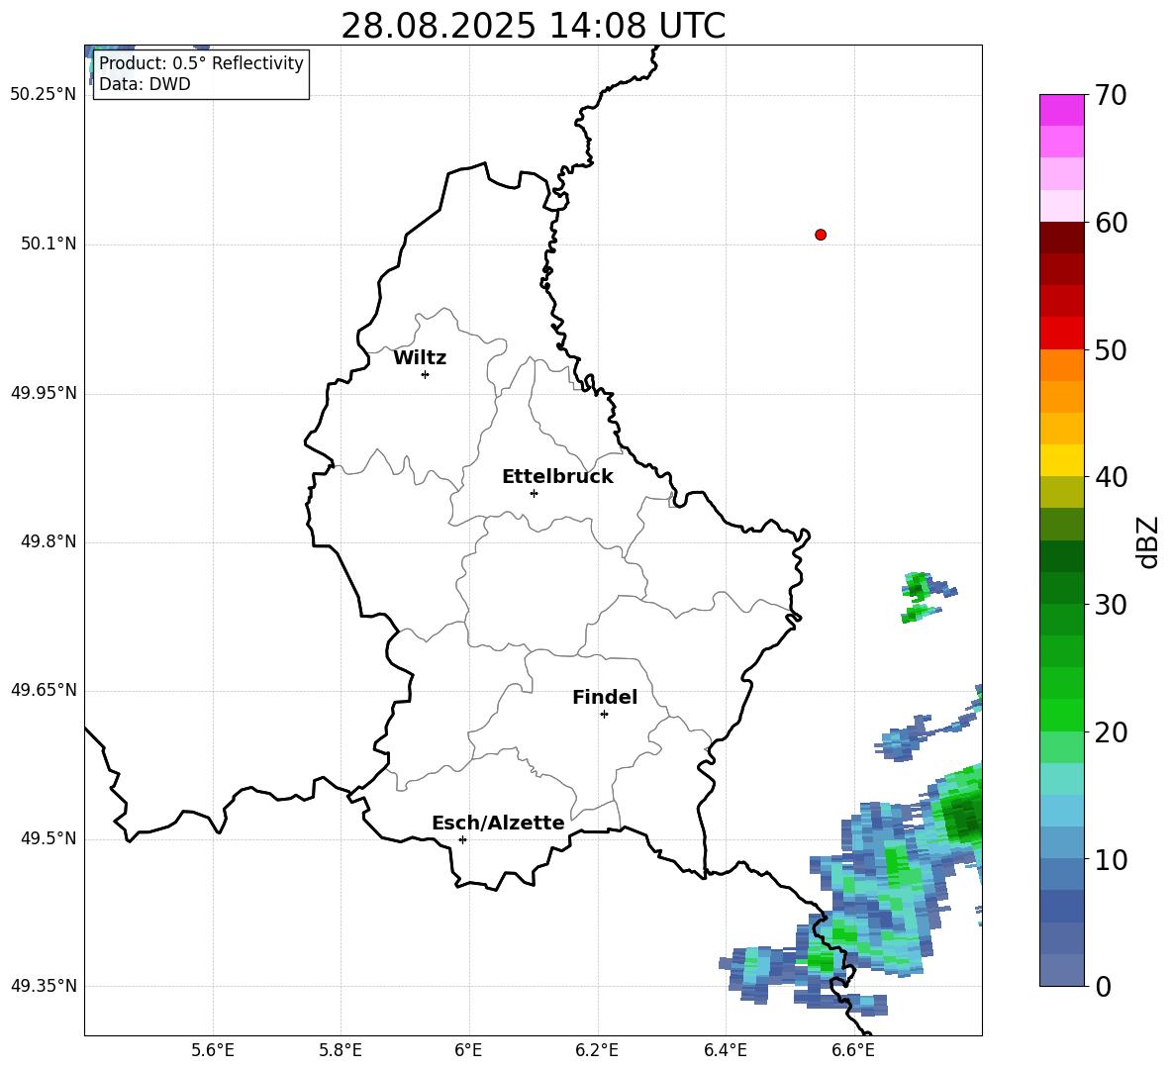Click the 50.1°N latitude label
The width and height of the screenshot is (1172, 1070).
point(49,244)
